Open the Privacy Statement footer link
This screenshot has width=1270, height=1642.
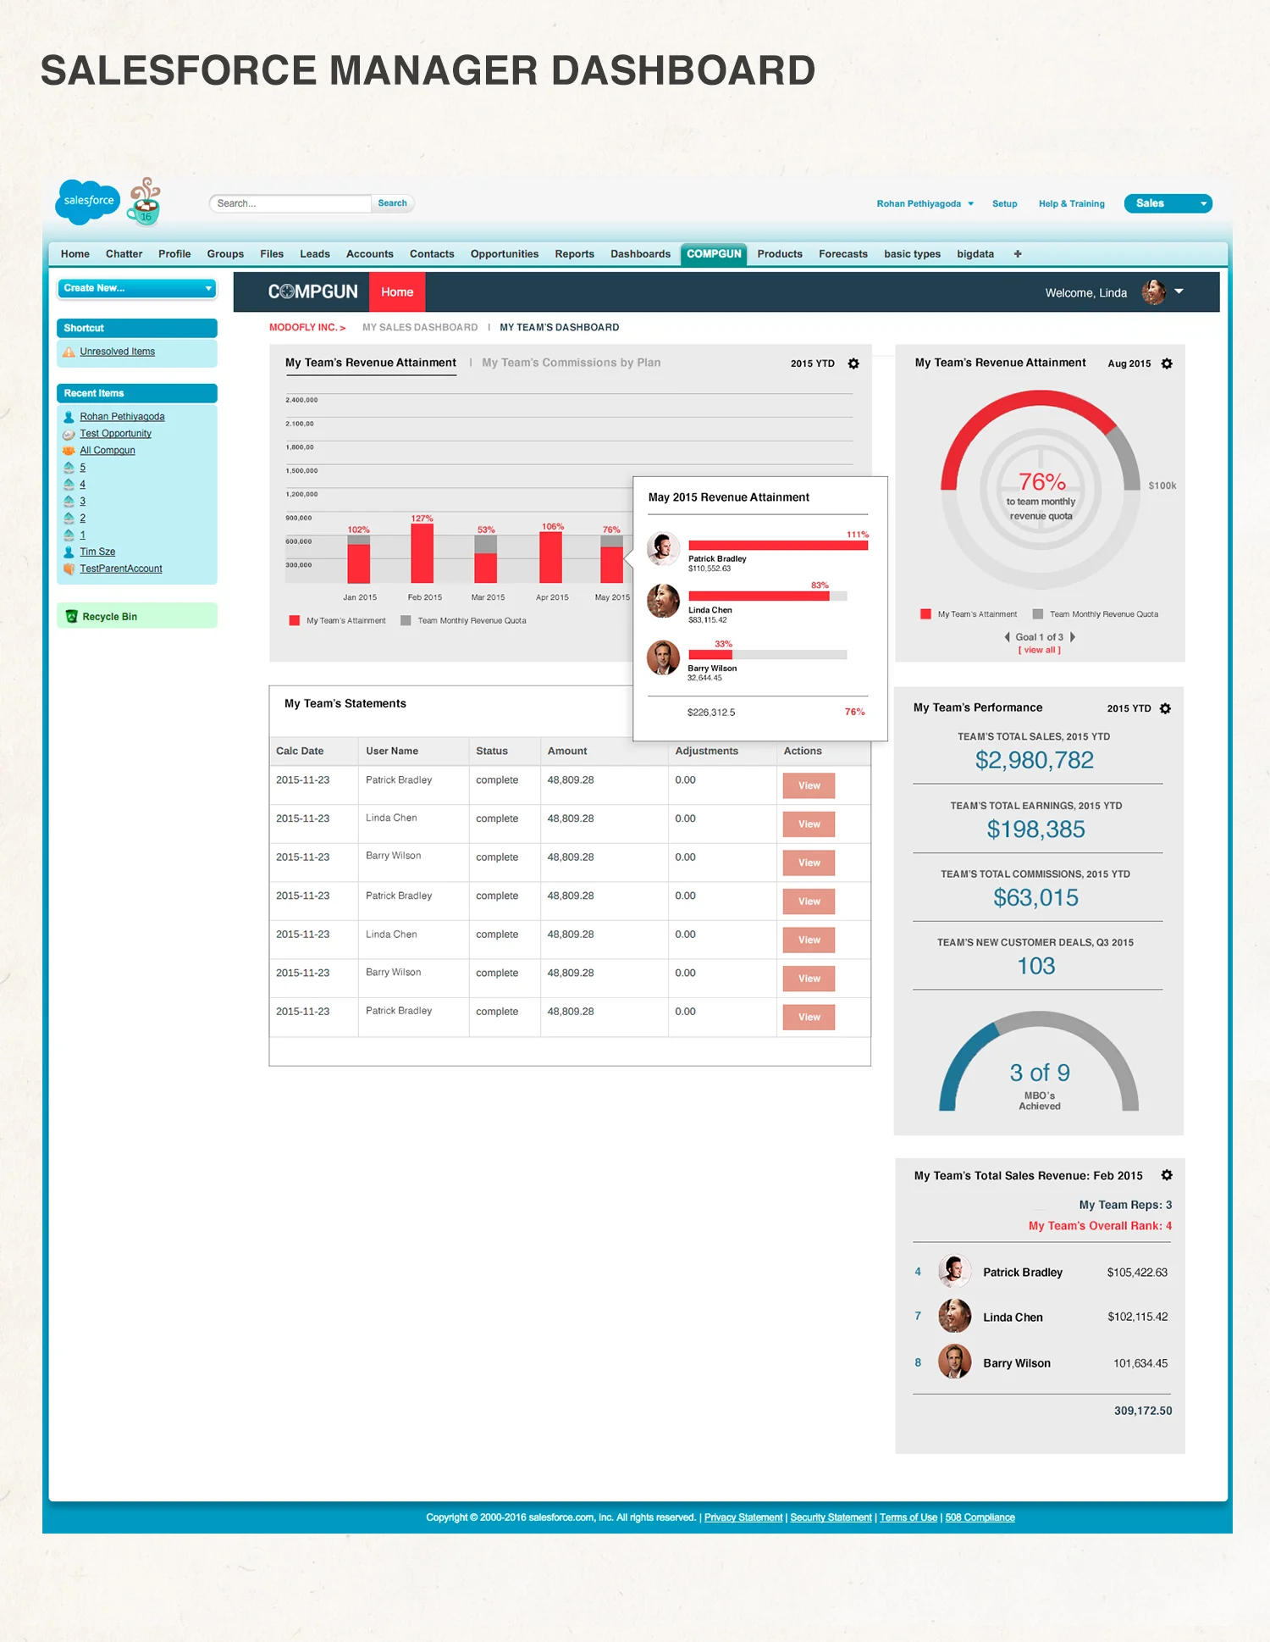click(x=743, y=1517)
